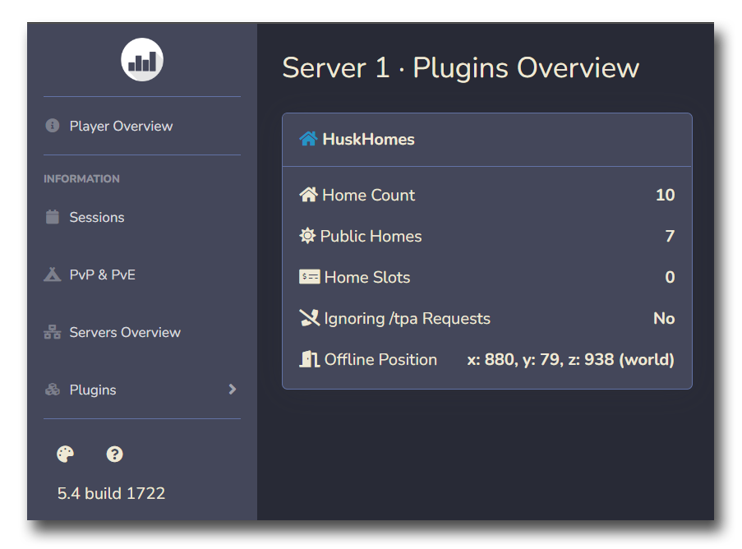Click the HuskHomes card title

pos(368,140)
